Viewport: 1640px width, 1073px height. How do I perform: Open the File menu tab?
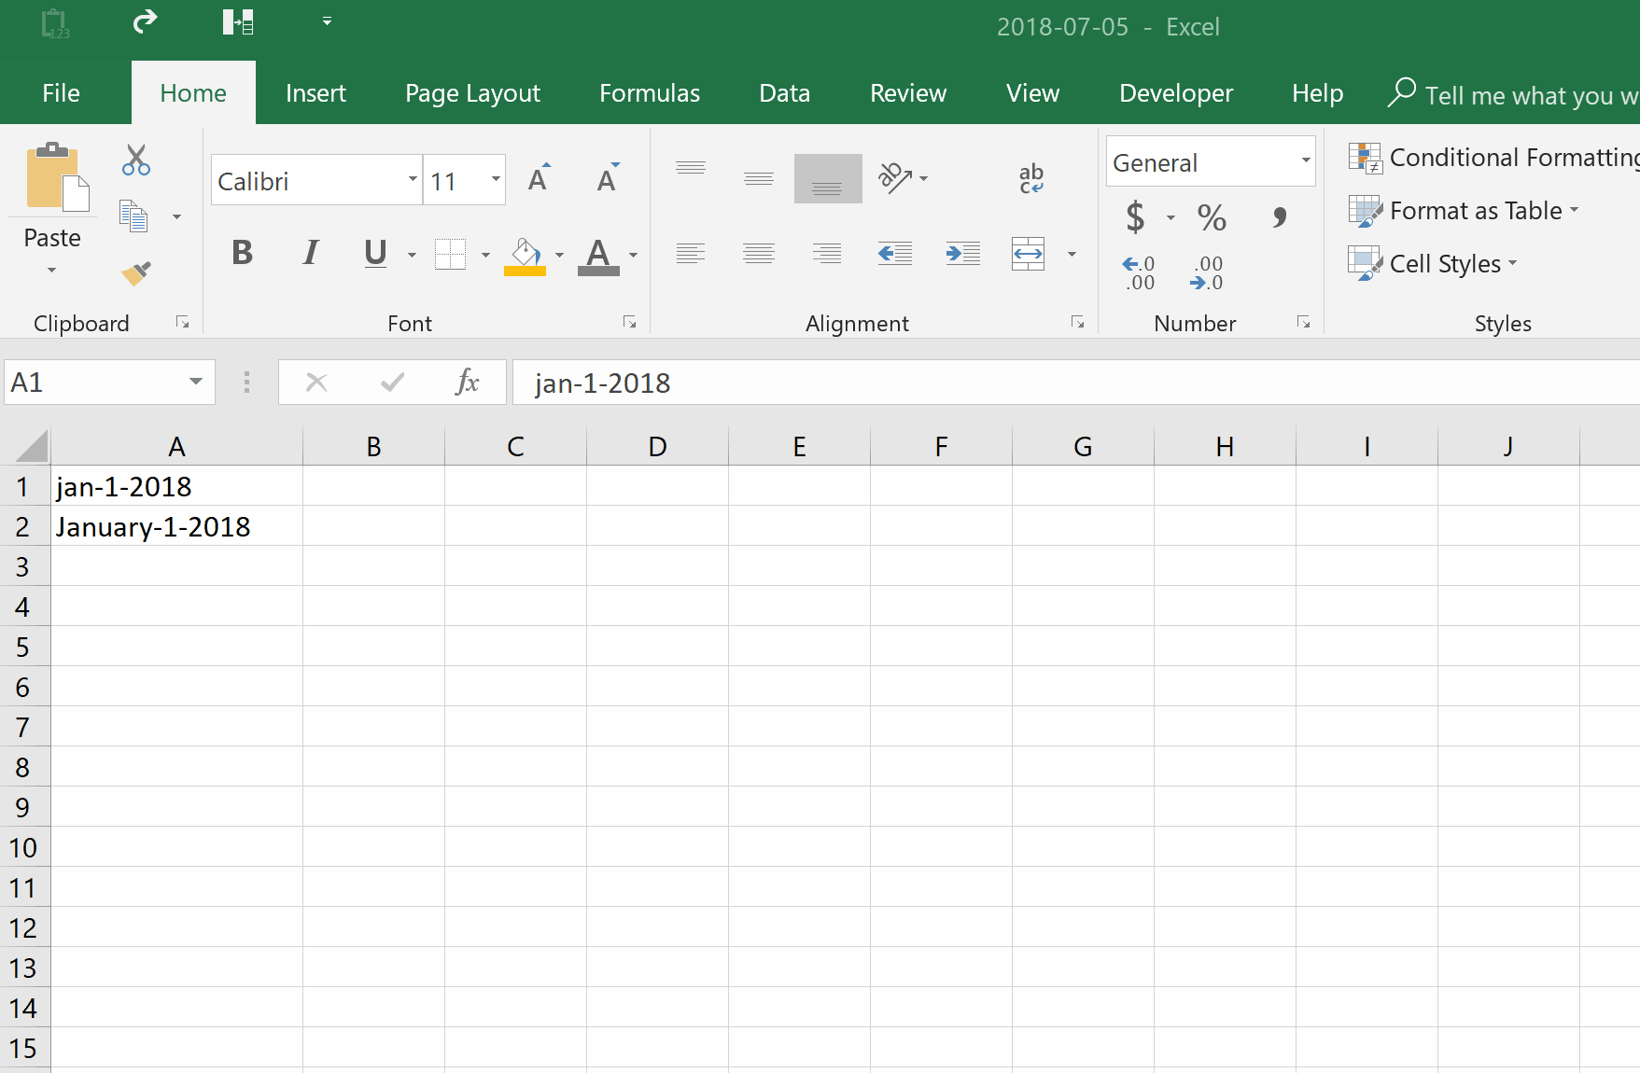62,93
